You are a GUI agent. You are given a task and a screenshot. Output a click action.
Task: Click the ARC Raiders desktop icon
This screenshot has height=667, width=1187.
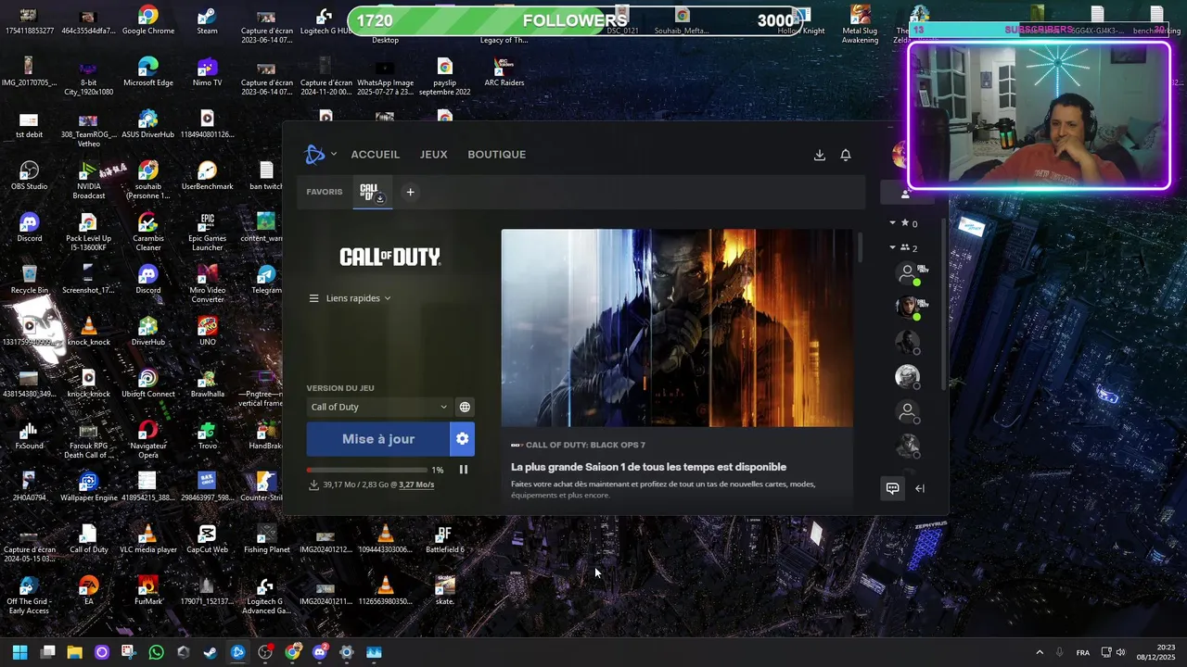coord(504,72)
